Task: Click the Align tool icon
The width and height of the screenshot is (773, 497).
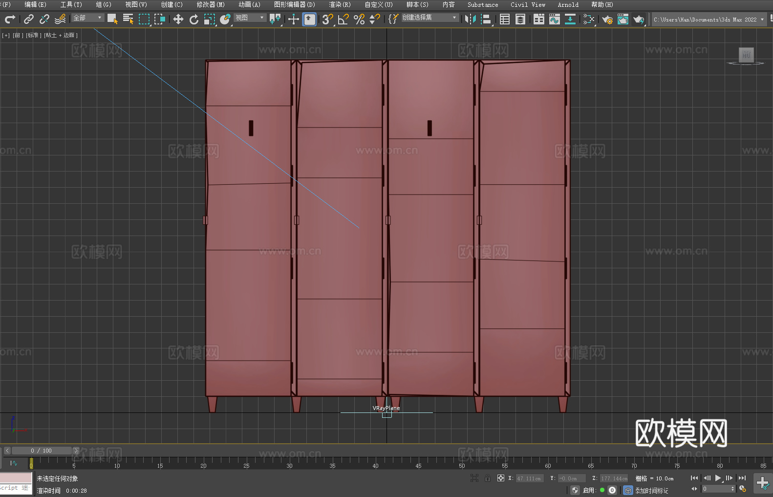Action: click(x=486, y=19)
